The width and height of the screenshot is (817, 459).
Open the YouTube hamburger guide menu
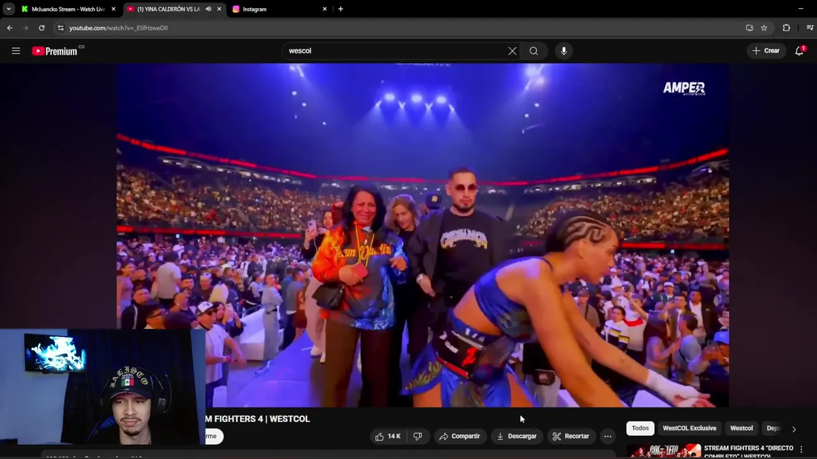16,51
